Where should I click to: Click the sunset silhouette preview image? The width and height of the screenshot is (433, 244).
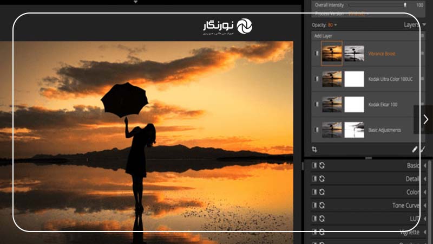[146, 143]
